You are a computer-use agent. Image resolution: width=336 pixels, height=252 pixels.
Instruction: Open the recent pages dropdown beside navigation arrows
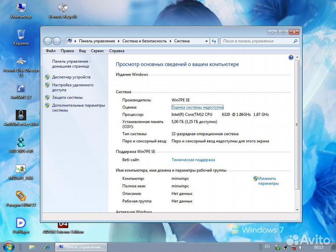coord(63,41)
